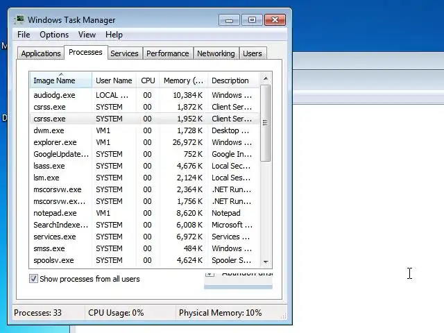
Task: Click CPU Usage: 0% status entry
Action: [116, 313]
